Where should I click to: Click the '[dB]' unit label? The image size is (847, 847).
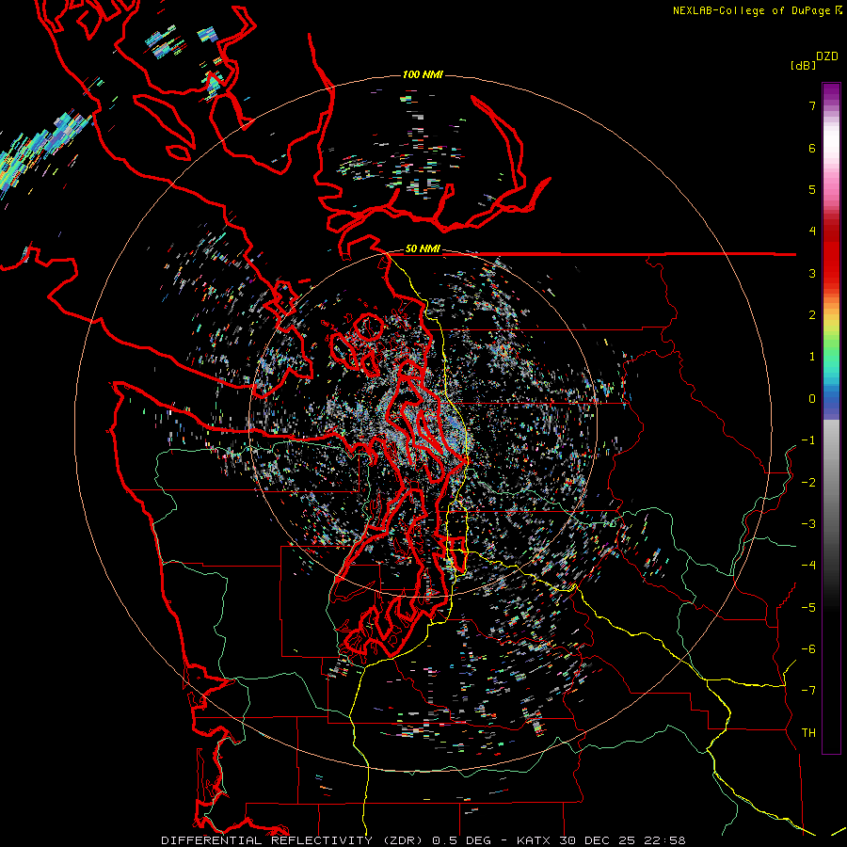[803, 65]
